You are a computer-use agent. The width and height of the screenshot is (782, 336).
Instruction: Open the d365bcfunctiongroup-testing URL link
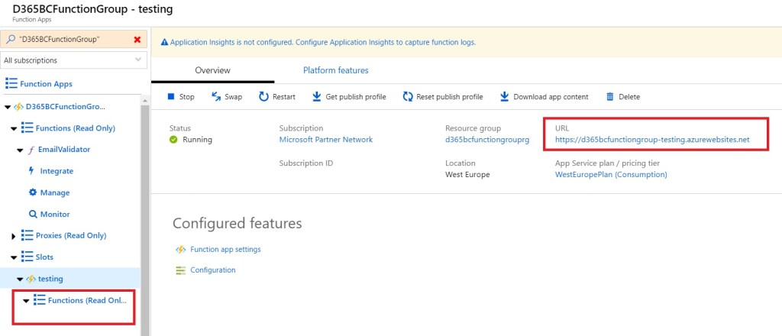(x=652, y=140)
